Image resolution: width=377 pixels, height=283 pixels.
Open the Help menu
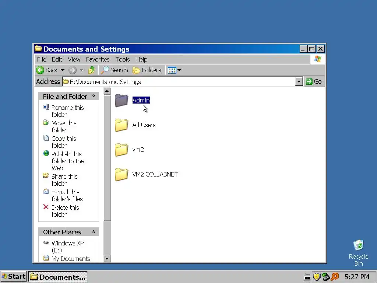click(x=141, y=59)
